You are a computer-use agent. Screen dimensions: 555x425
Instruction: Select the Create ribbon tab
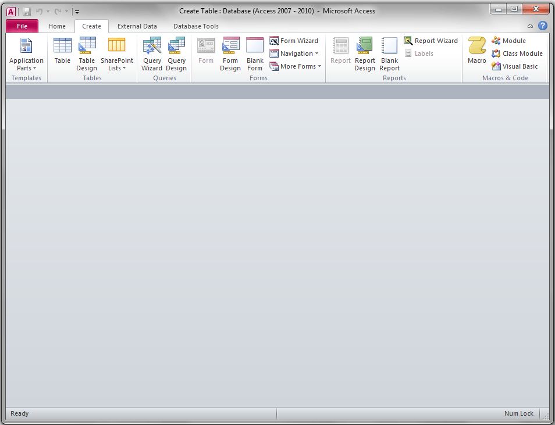[92, 26]
